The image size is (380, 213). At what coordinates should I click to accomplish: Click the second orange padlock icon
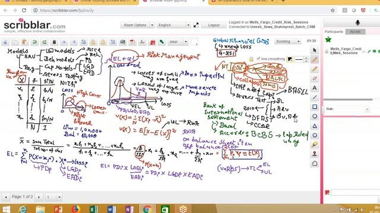(x=103, y=42)
